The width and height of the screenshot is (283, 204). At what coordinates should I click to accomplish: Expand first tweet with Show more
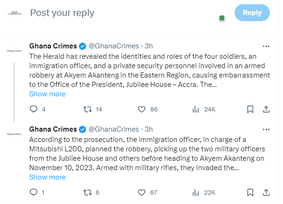tap(47, 94)
